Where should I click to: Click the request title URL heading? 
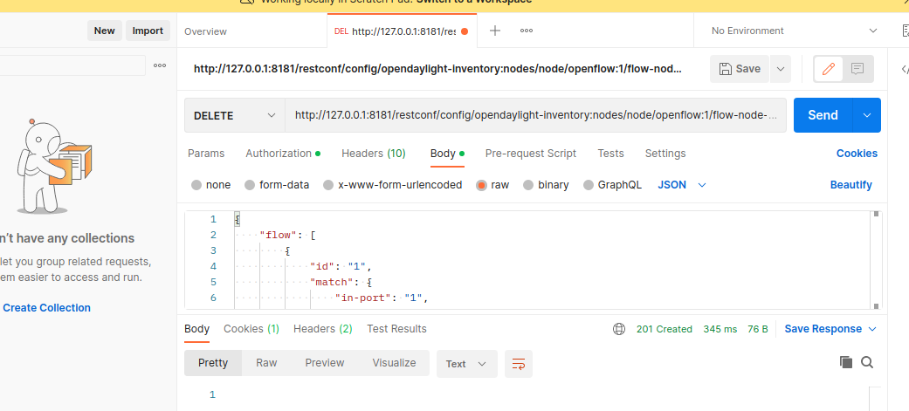click(437, 69)
